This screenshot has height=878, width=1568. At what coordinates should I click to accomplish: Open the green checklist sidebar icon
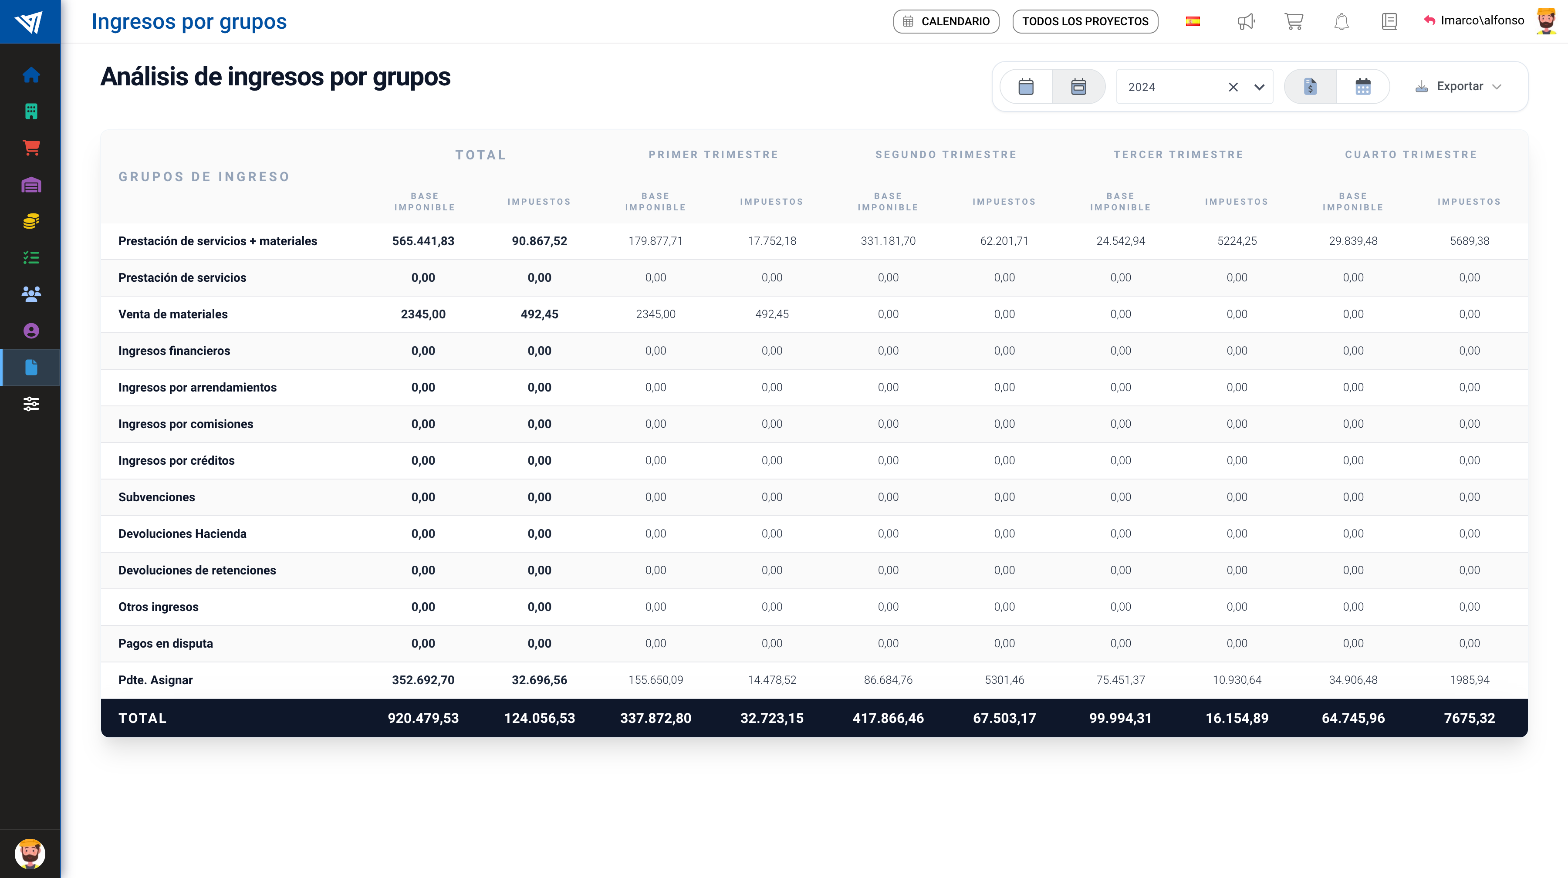(x=31, y=257)
